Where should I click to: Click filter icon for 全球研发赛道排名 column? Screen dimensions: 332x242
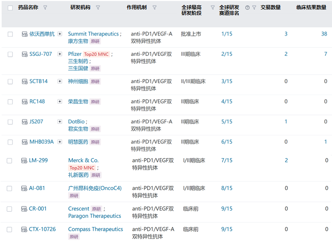pos(254,7)
